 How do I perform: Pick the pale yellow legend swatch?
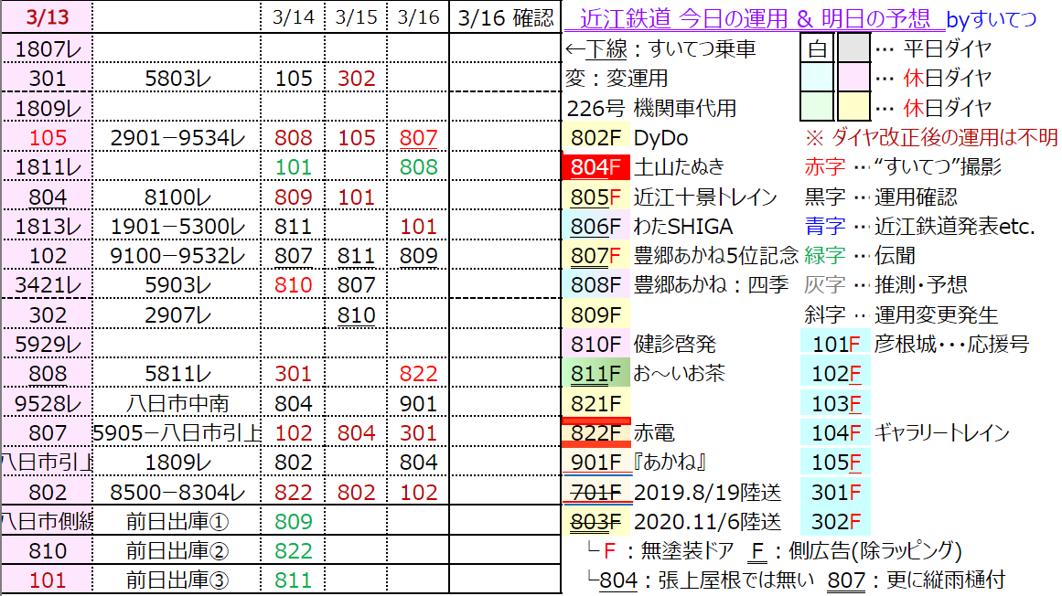tap(853, 108)
